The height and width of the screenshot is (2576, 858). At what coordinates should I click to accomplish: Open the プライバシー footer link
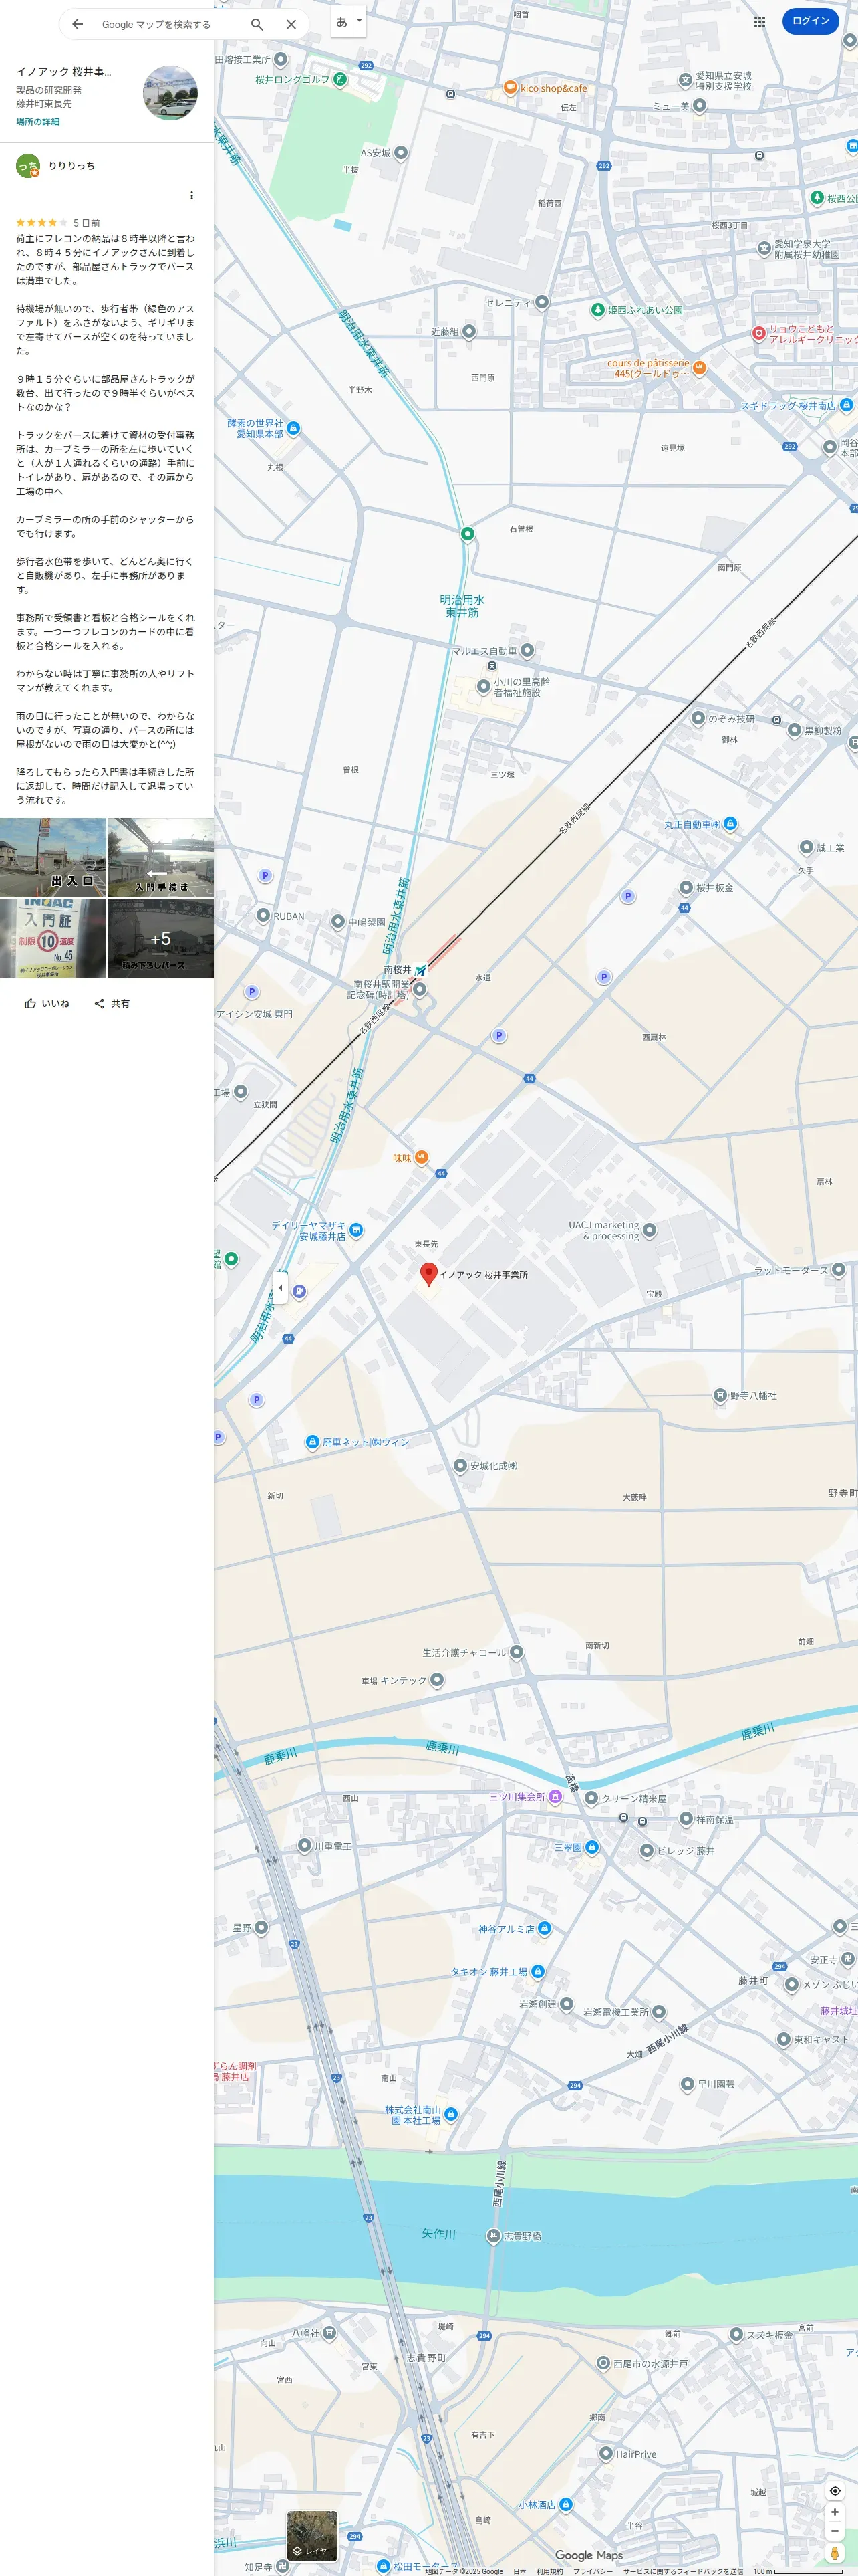pos(593,2571)
